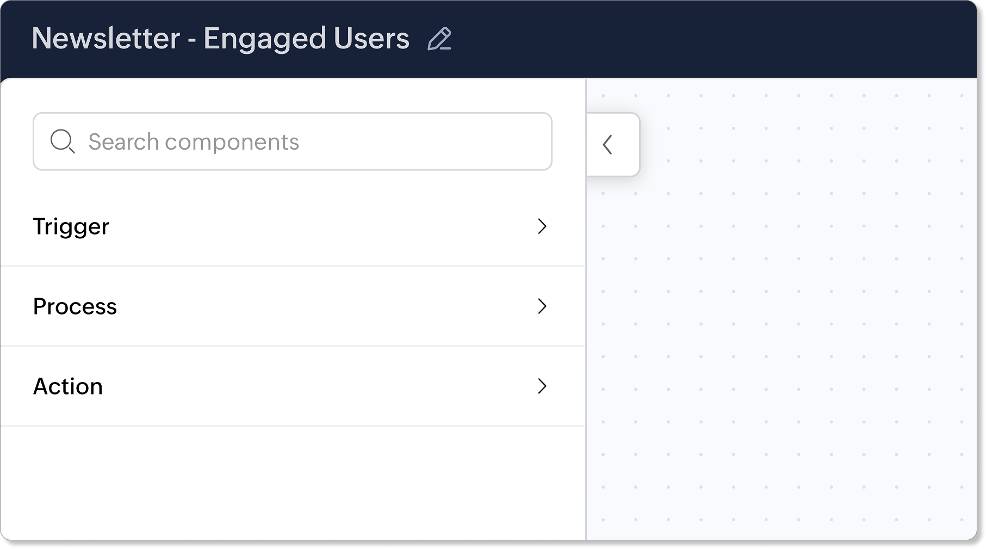
Task: Collapse the components panel using the left chevron
Action: tap(607, 145)
